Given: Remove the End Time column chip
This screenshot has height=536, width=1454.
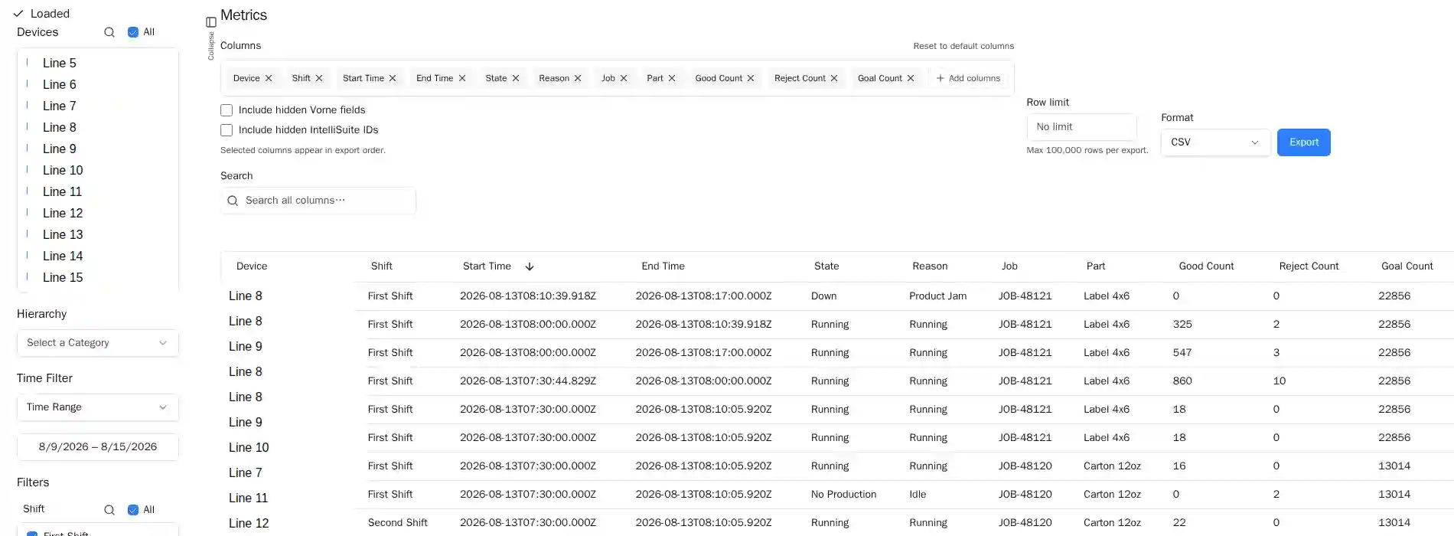Looking at the screenshot, I should tap(462, 78).
